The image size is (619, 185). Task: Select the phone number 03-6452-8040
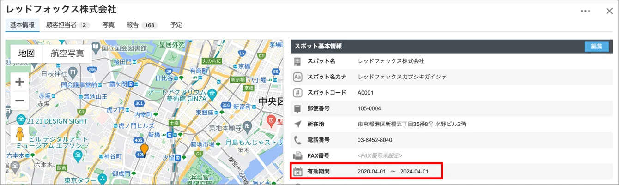point(375,140)
